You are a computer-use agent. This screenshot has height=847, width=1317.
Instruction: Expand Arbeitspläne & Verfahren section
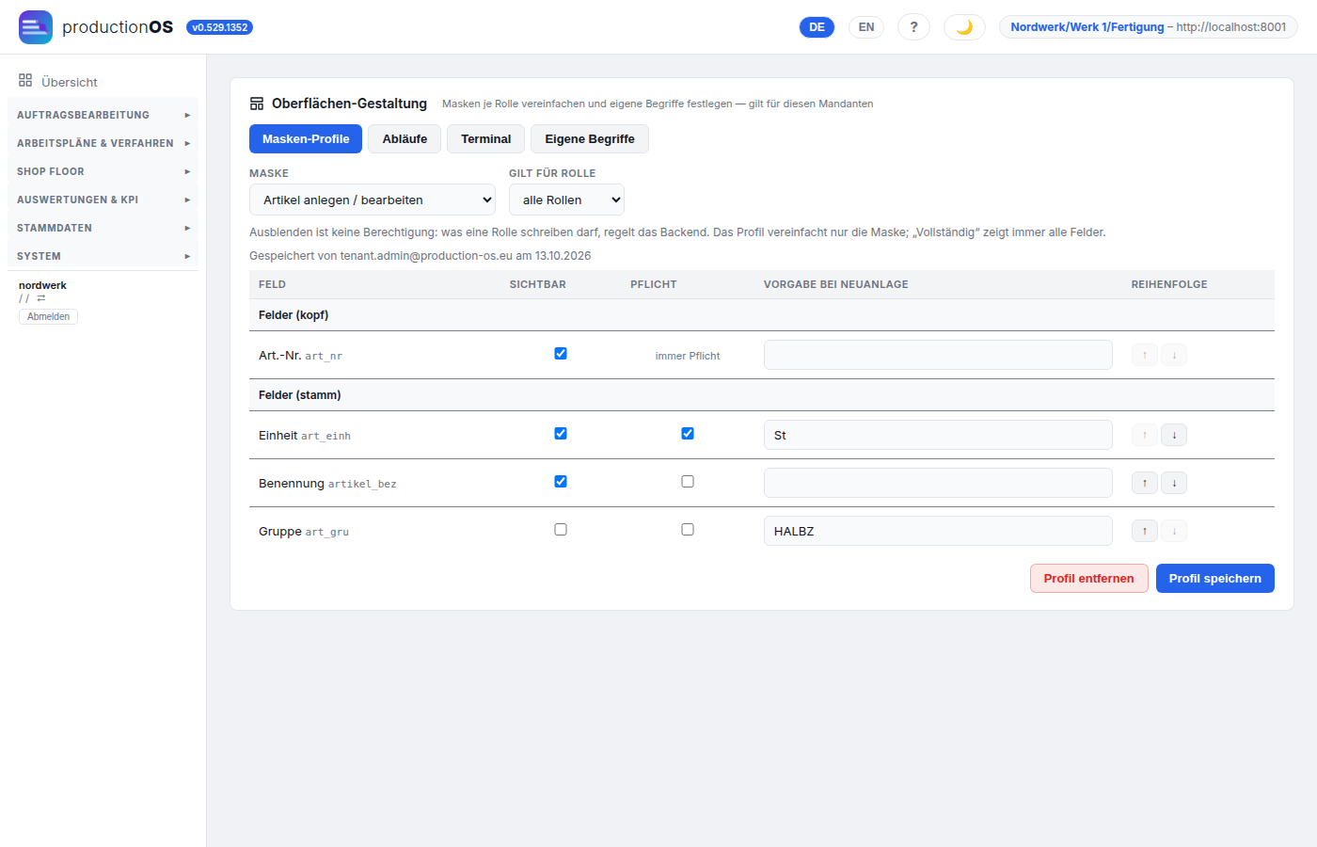pyautogui.click(x=103, y=143)
